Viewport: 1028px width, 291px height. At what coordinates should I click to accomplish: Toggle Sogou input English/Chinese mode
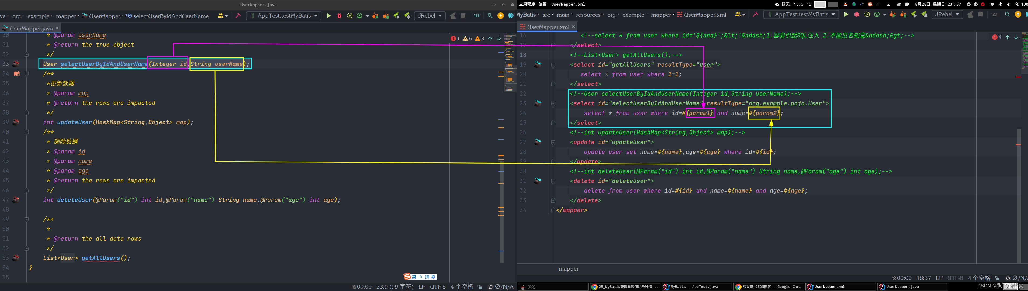point(414,277)
